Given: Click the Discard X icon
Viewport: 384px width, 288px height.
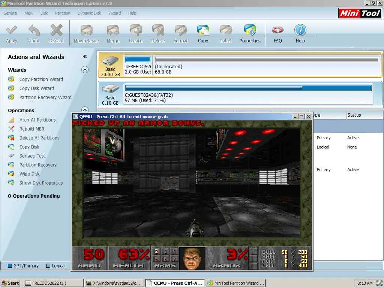Looking at the screenshot, I should pyautogui.click(x=56, y=30).
